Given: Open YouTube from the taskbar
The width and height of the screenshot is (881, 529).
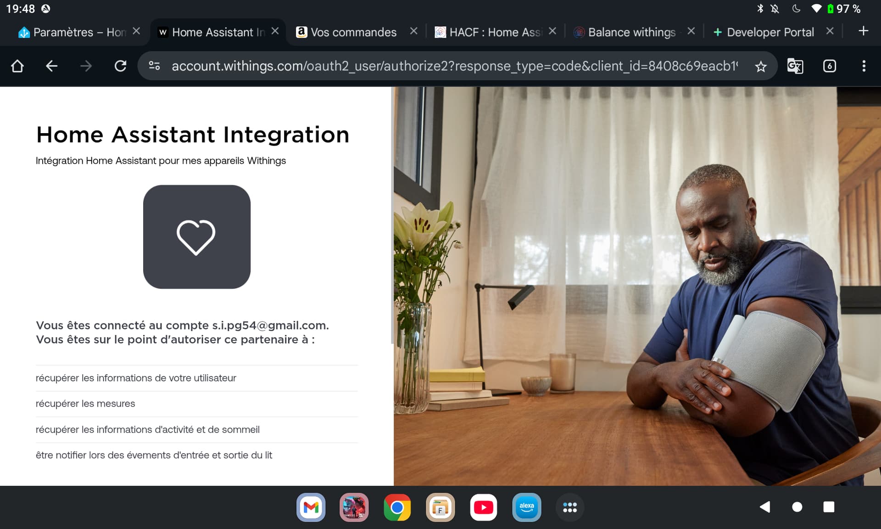Looking at the screenshot, I should 483,507.
